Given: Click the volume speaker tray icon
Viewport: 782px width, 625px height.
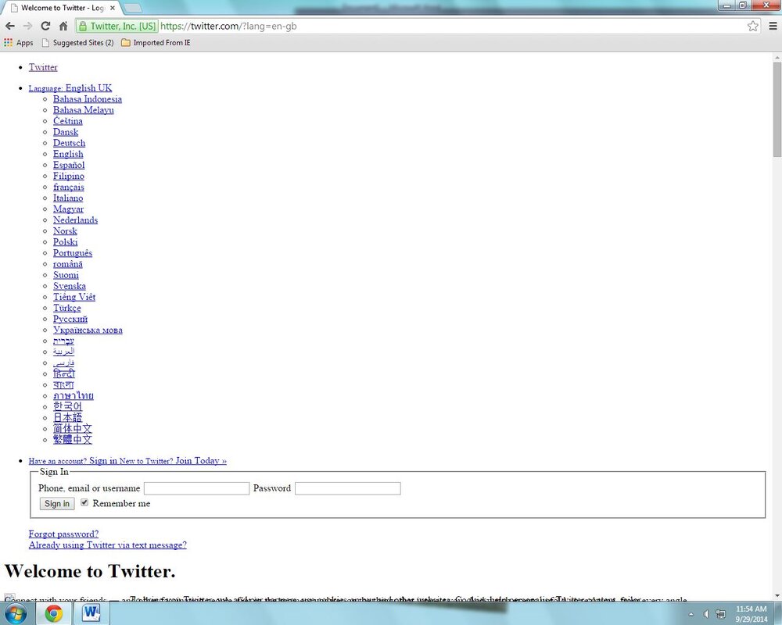Looking at the screenshot, I should tap(705, 614).
